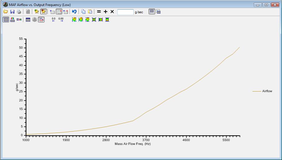Screen dimensions: 282x160
Task: Click the open folder icon
Action: pyautogui.click(x=5, y=12)
